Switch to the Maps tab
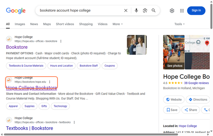Image resolution: width=213 pixels, height=136 pixels. pos(47,24)
